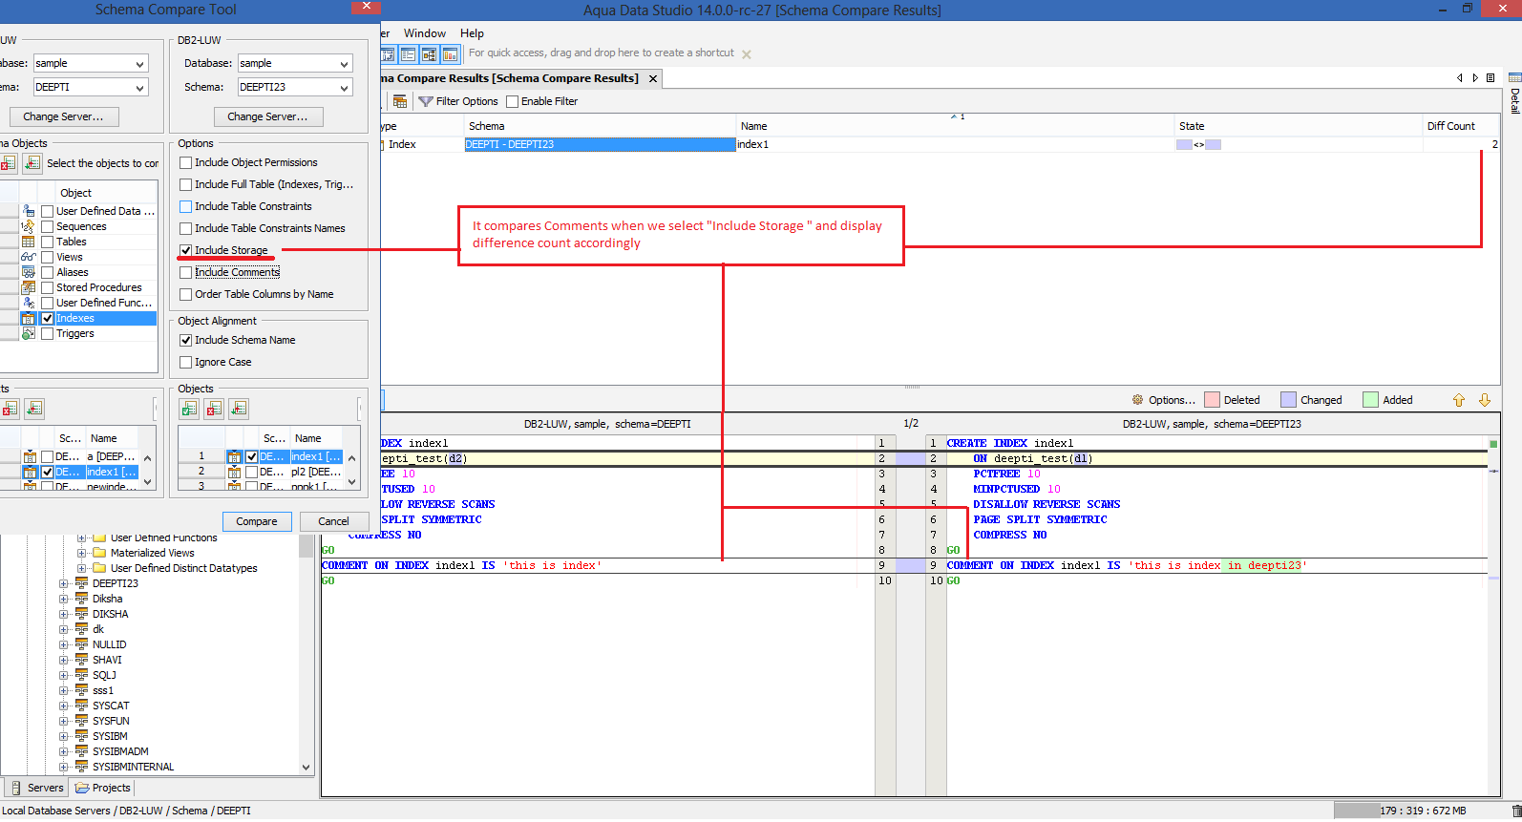Jump to the next difference with the down arrow

(1485, 400)
